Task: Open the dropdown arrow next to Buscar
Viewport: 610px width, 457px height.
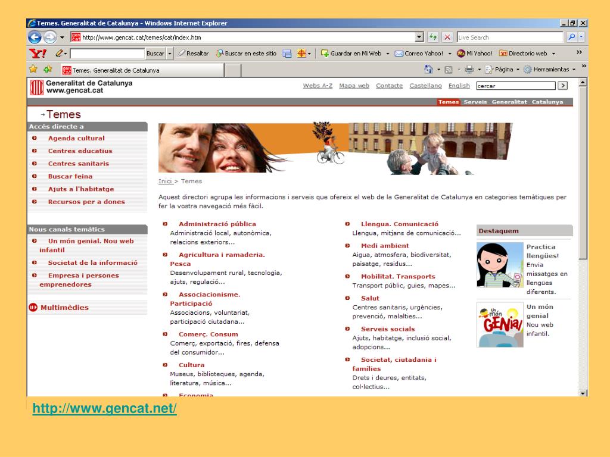Action: [x=170, y=54]
